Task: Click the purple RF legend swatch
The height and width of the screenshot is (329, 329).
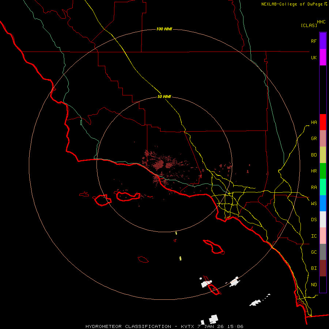Action: 323,41
